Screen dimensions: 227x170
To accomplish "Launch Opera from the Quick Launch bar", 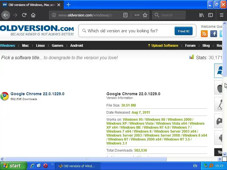I will (45, 166).
